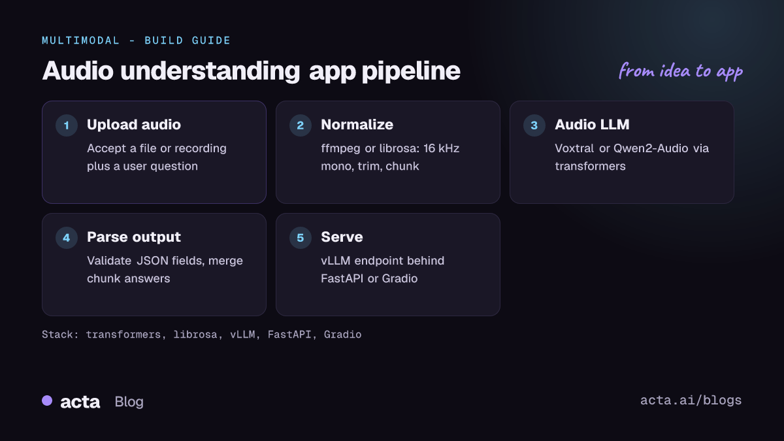Select the Serve card heading
Viewport: 784px width, 441px height.
(x=342, y=237)
